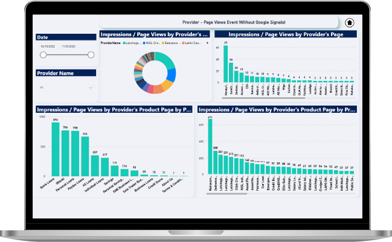This screenshot has width=392, height=242.
Task: Click the donut chart title bar
Action: [x=155, y=34]
